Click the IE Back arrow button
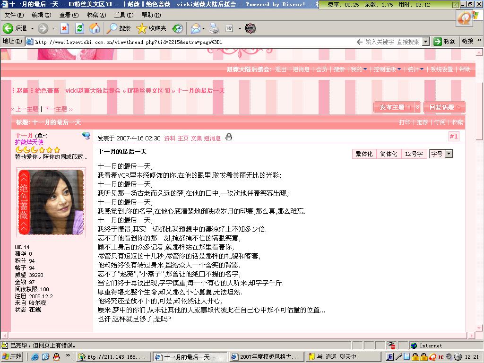Viewport: 484px width, 363px height. click(x=8, y=28)
